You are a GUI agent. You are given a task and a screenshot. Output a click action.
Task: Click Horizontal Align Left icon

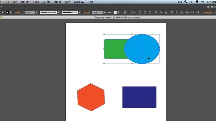click(x=140, y=12)
